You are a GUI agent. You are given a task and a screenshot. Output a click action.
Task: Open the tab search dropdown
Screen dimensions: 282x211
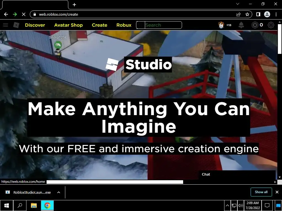238,4
